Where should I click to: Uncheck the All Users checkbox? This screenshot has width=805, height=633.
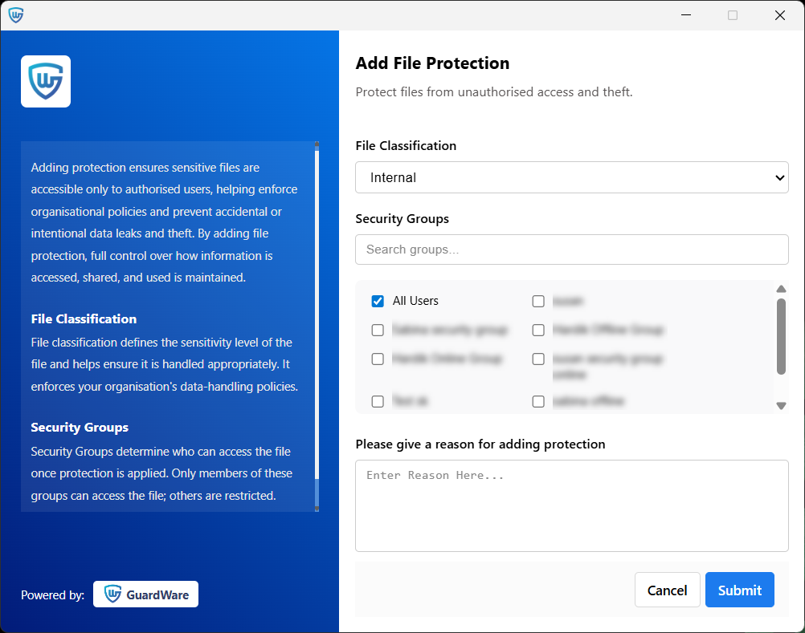click(x=378, y=301)
